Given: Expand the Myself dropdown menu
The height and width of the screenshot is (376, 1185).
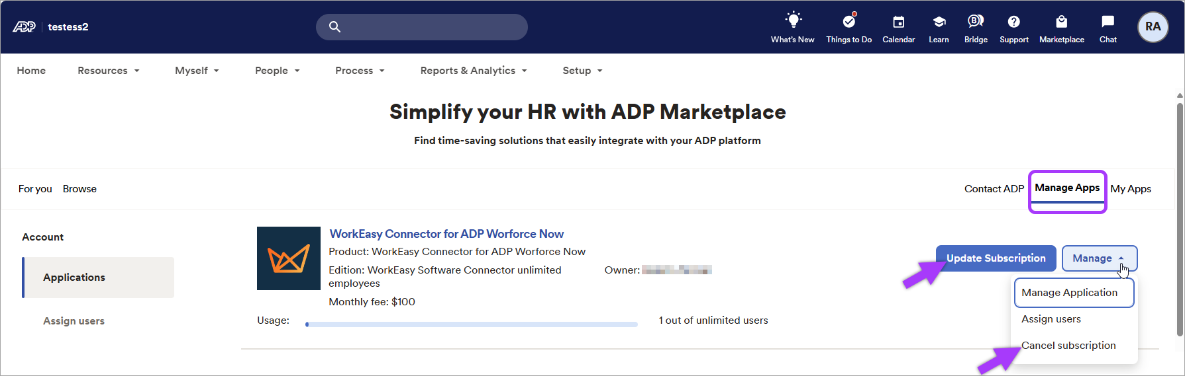Looking at the screenshot, I should (197, 71).
